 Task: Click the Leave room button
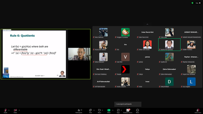[x=198, y=111]
